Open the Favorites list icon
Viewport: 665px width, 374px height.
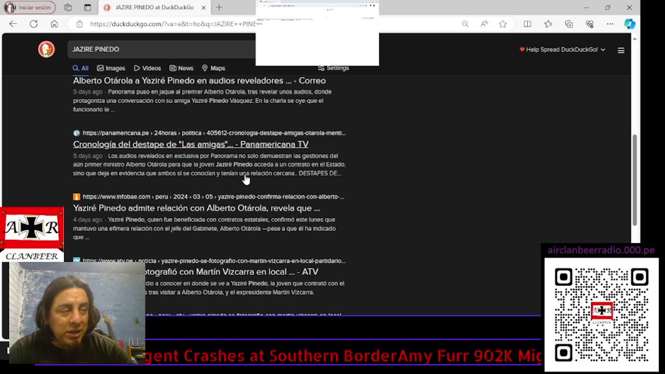(x=548, y=24)
